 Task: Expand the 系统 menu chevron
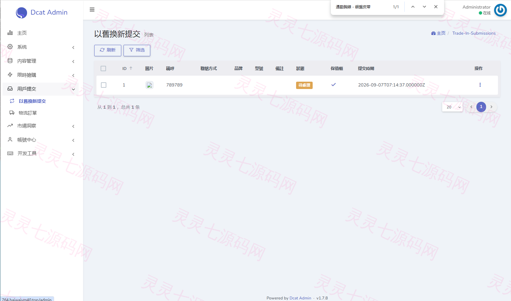click(73, 47)
